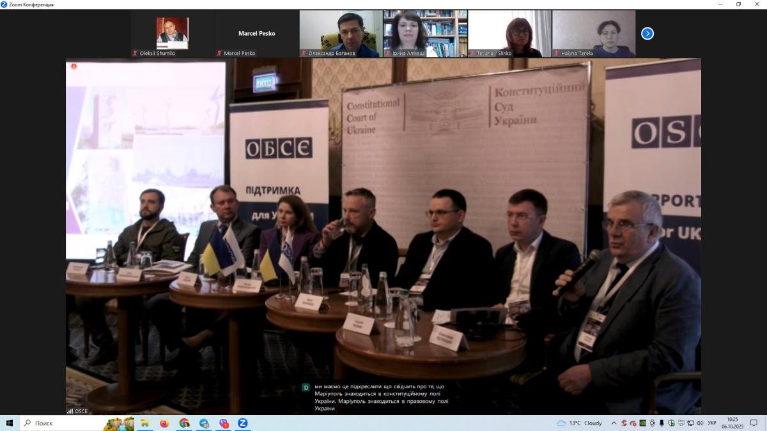Open Viber from the taskbar
This screenshot has width=767, height=431.
pyautogui.click(x=224, y=423)
